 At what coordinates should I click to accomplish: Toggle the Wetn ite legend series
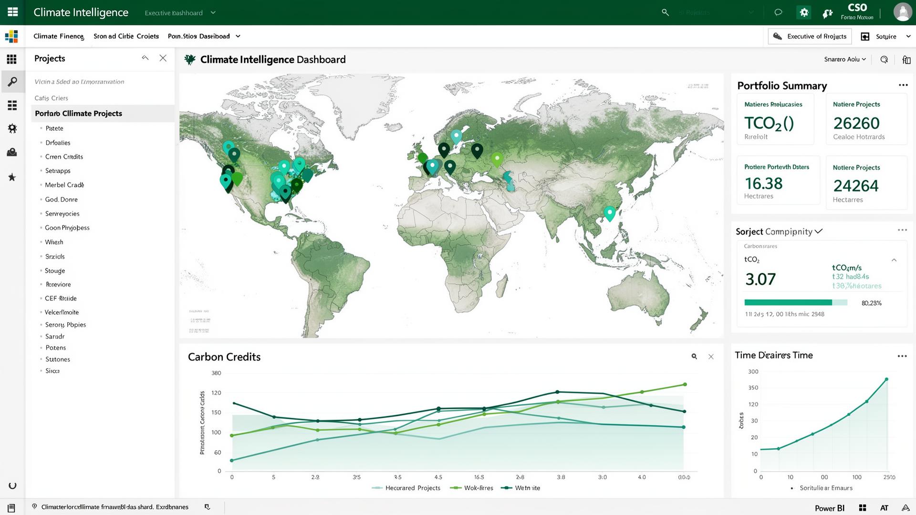tap(521, 488)
